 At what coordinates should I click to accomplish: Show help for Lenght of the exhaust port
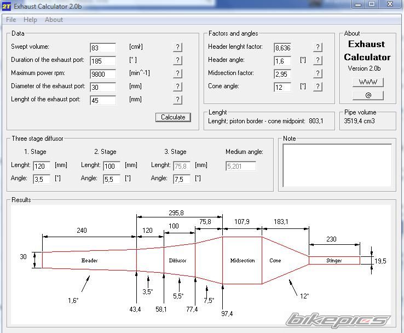tap(177, 100)
